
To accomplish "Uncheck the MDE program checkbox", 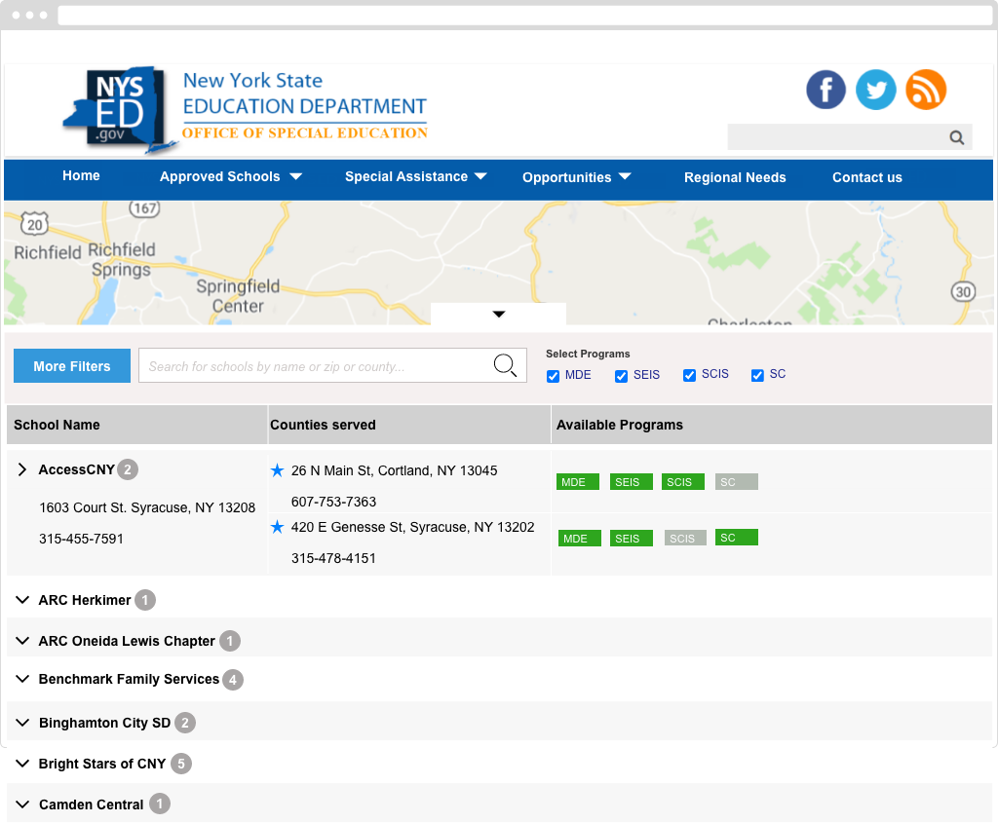I will tap(553, 376).
